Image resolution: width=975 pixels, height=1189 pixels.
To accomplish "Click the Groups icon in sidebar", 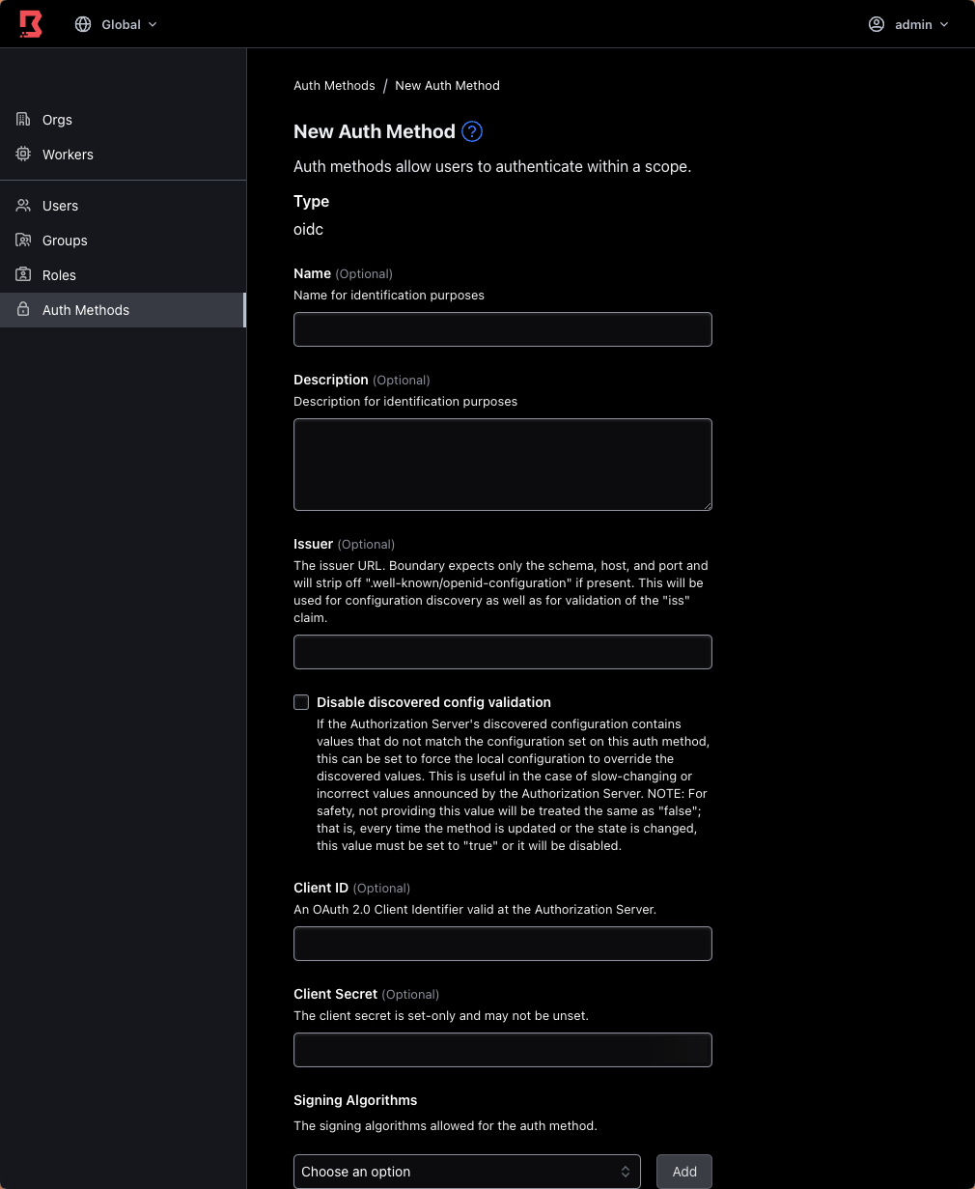I will [x=23, y=241].
